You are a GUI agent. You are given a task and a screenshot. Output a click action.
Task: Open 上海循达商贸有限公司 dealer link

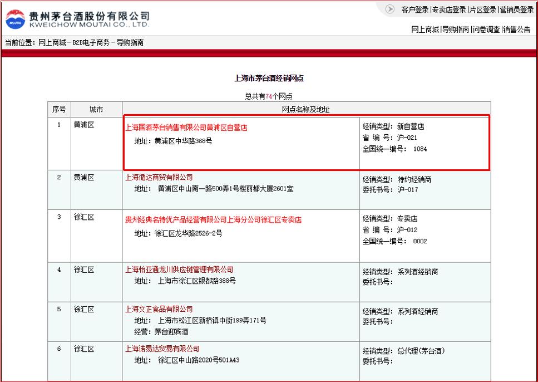pyautogui.click(x=159, y=178)
